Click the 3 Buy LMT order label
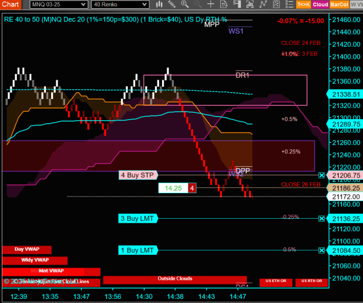Screen dimensions: 363x303 pos(138,219)
